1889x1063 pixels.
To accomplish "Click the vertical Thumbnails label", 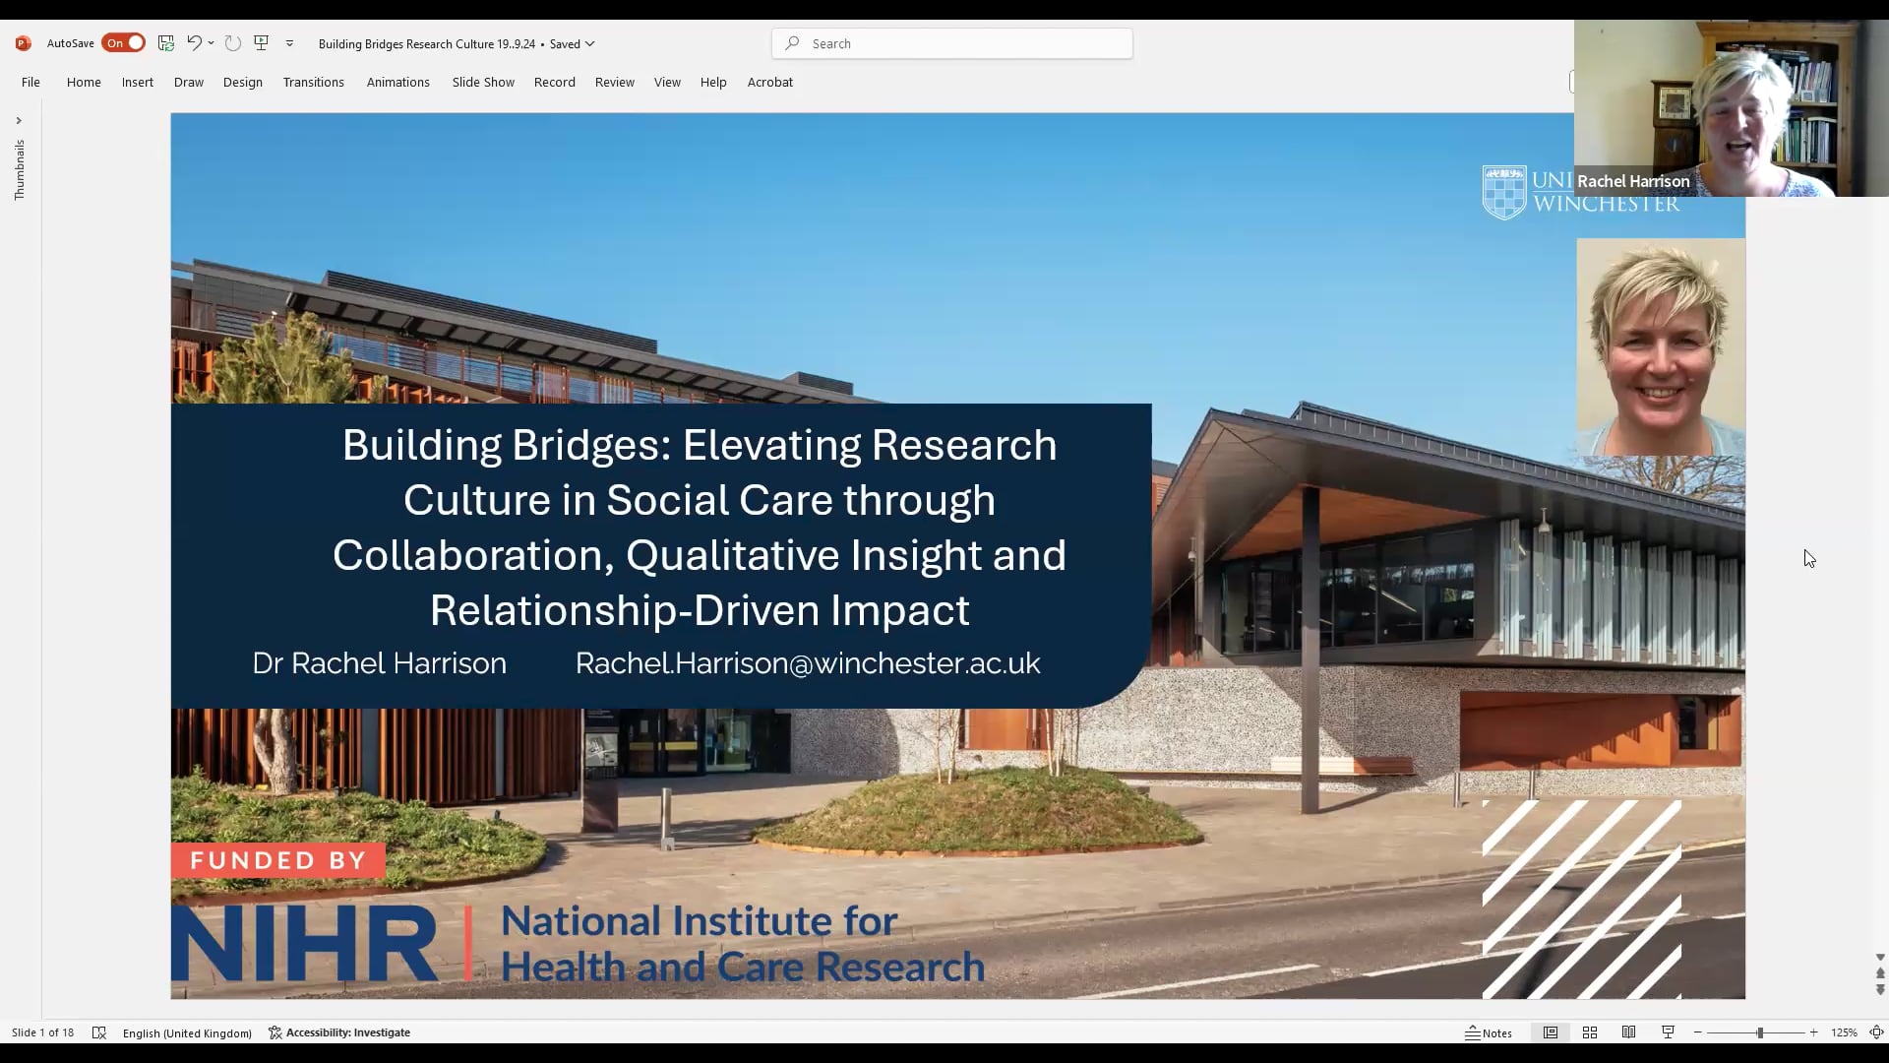I will pos(19,170).
